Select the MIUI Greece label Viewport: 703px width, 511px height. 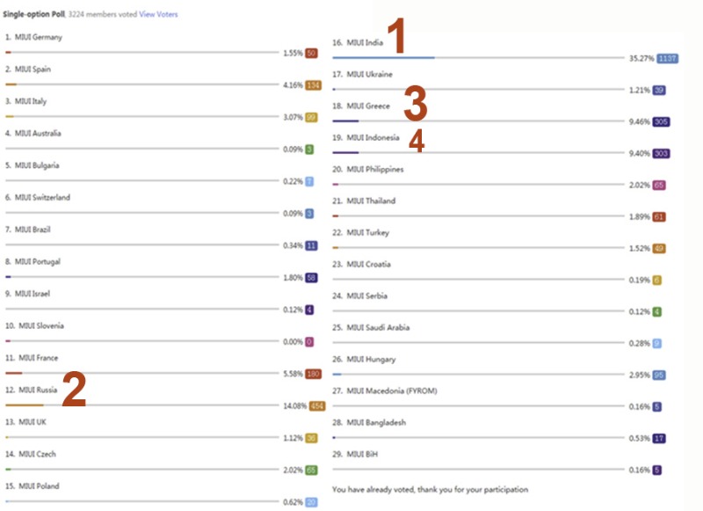coord(368,106)
